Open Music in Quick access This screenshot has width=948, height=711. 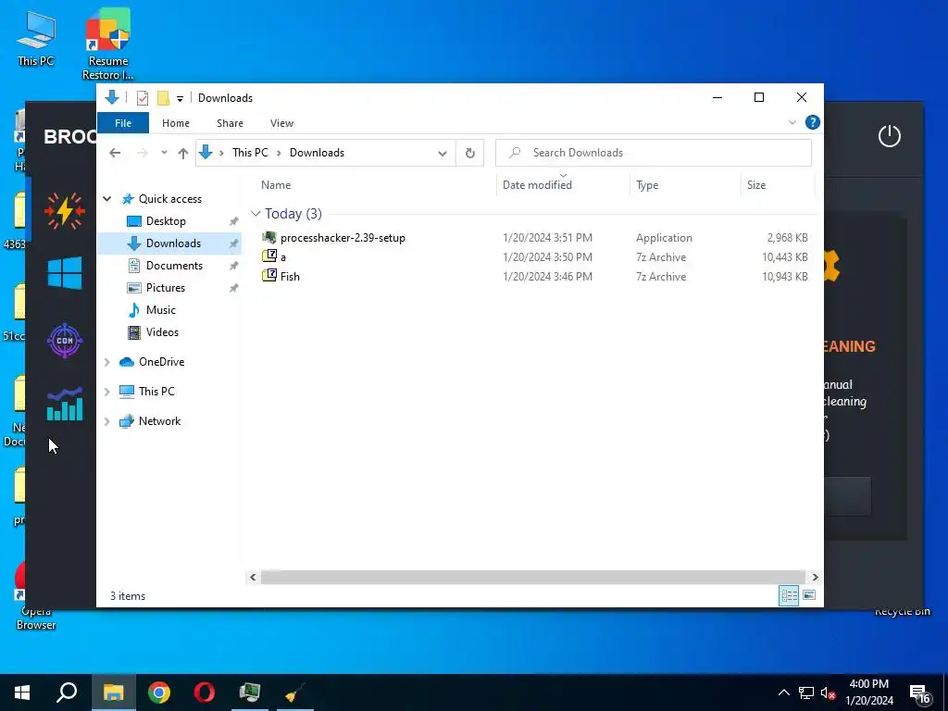pyautogui.click(x=160, y=309)
